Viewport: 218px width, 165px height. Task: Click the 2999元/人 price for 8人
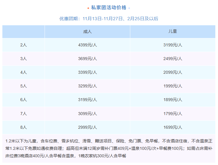87,127
